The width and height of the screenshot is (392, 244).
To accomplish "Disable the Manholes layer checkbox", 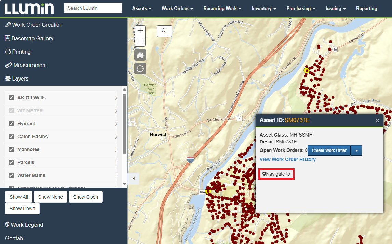I will coord(11,149).
